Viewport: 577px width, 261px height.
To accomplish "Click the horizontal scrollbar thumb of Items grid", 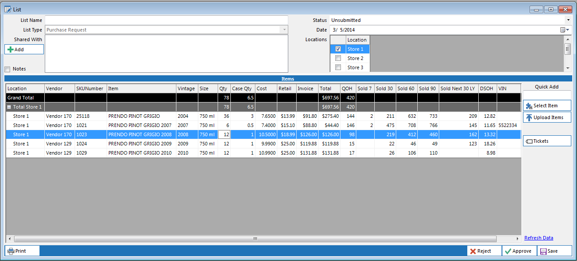I will pos(255,239).
